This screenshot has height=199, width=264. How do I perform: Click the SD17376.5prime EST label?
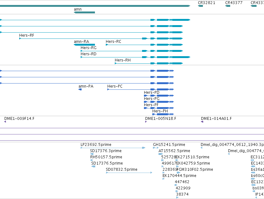pyautogui.click(x=107, y=163)
